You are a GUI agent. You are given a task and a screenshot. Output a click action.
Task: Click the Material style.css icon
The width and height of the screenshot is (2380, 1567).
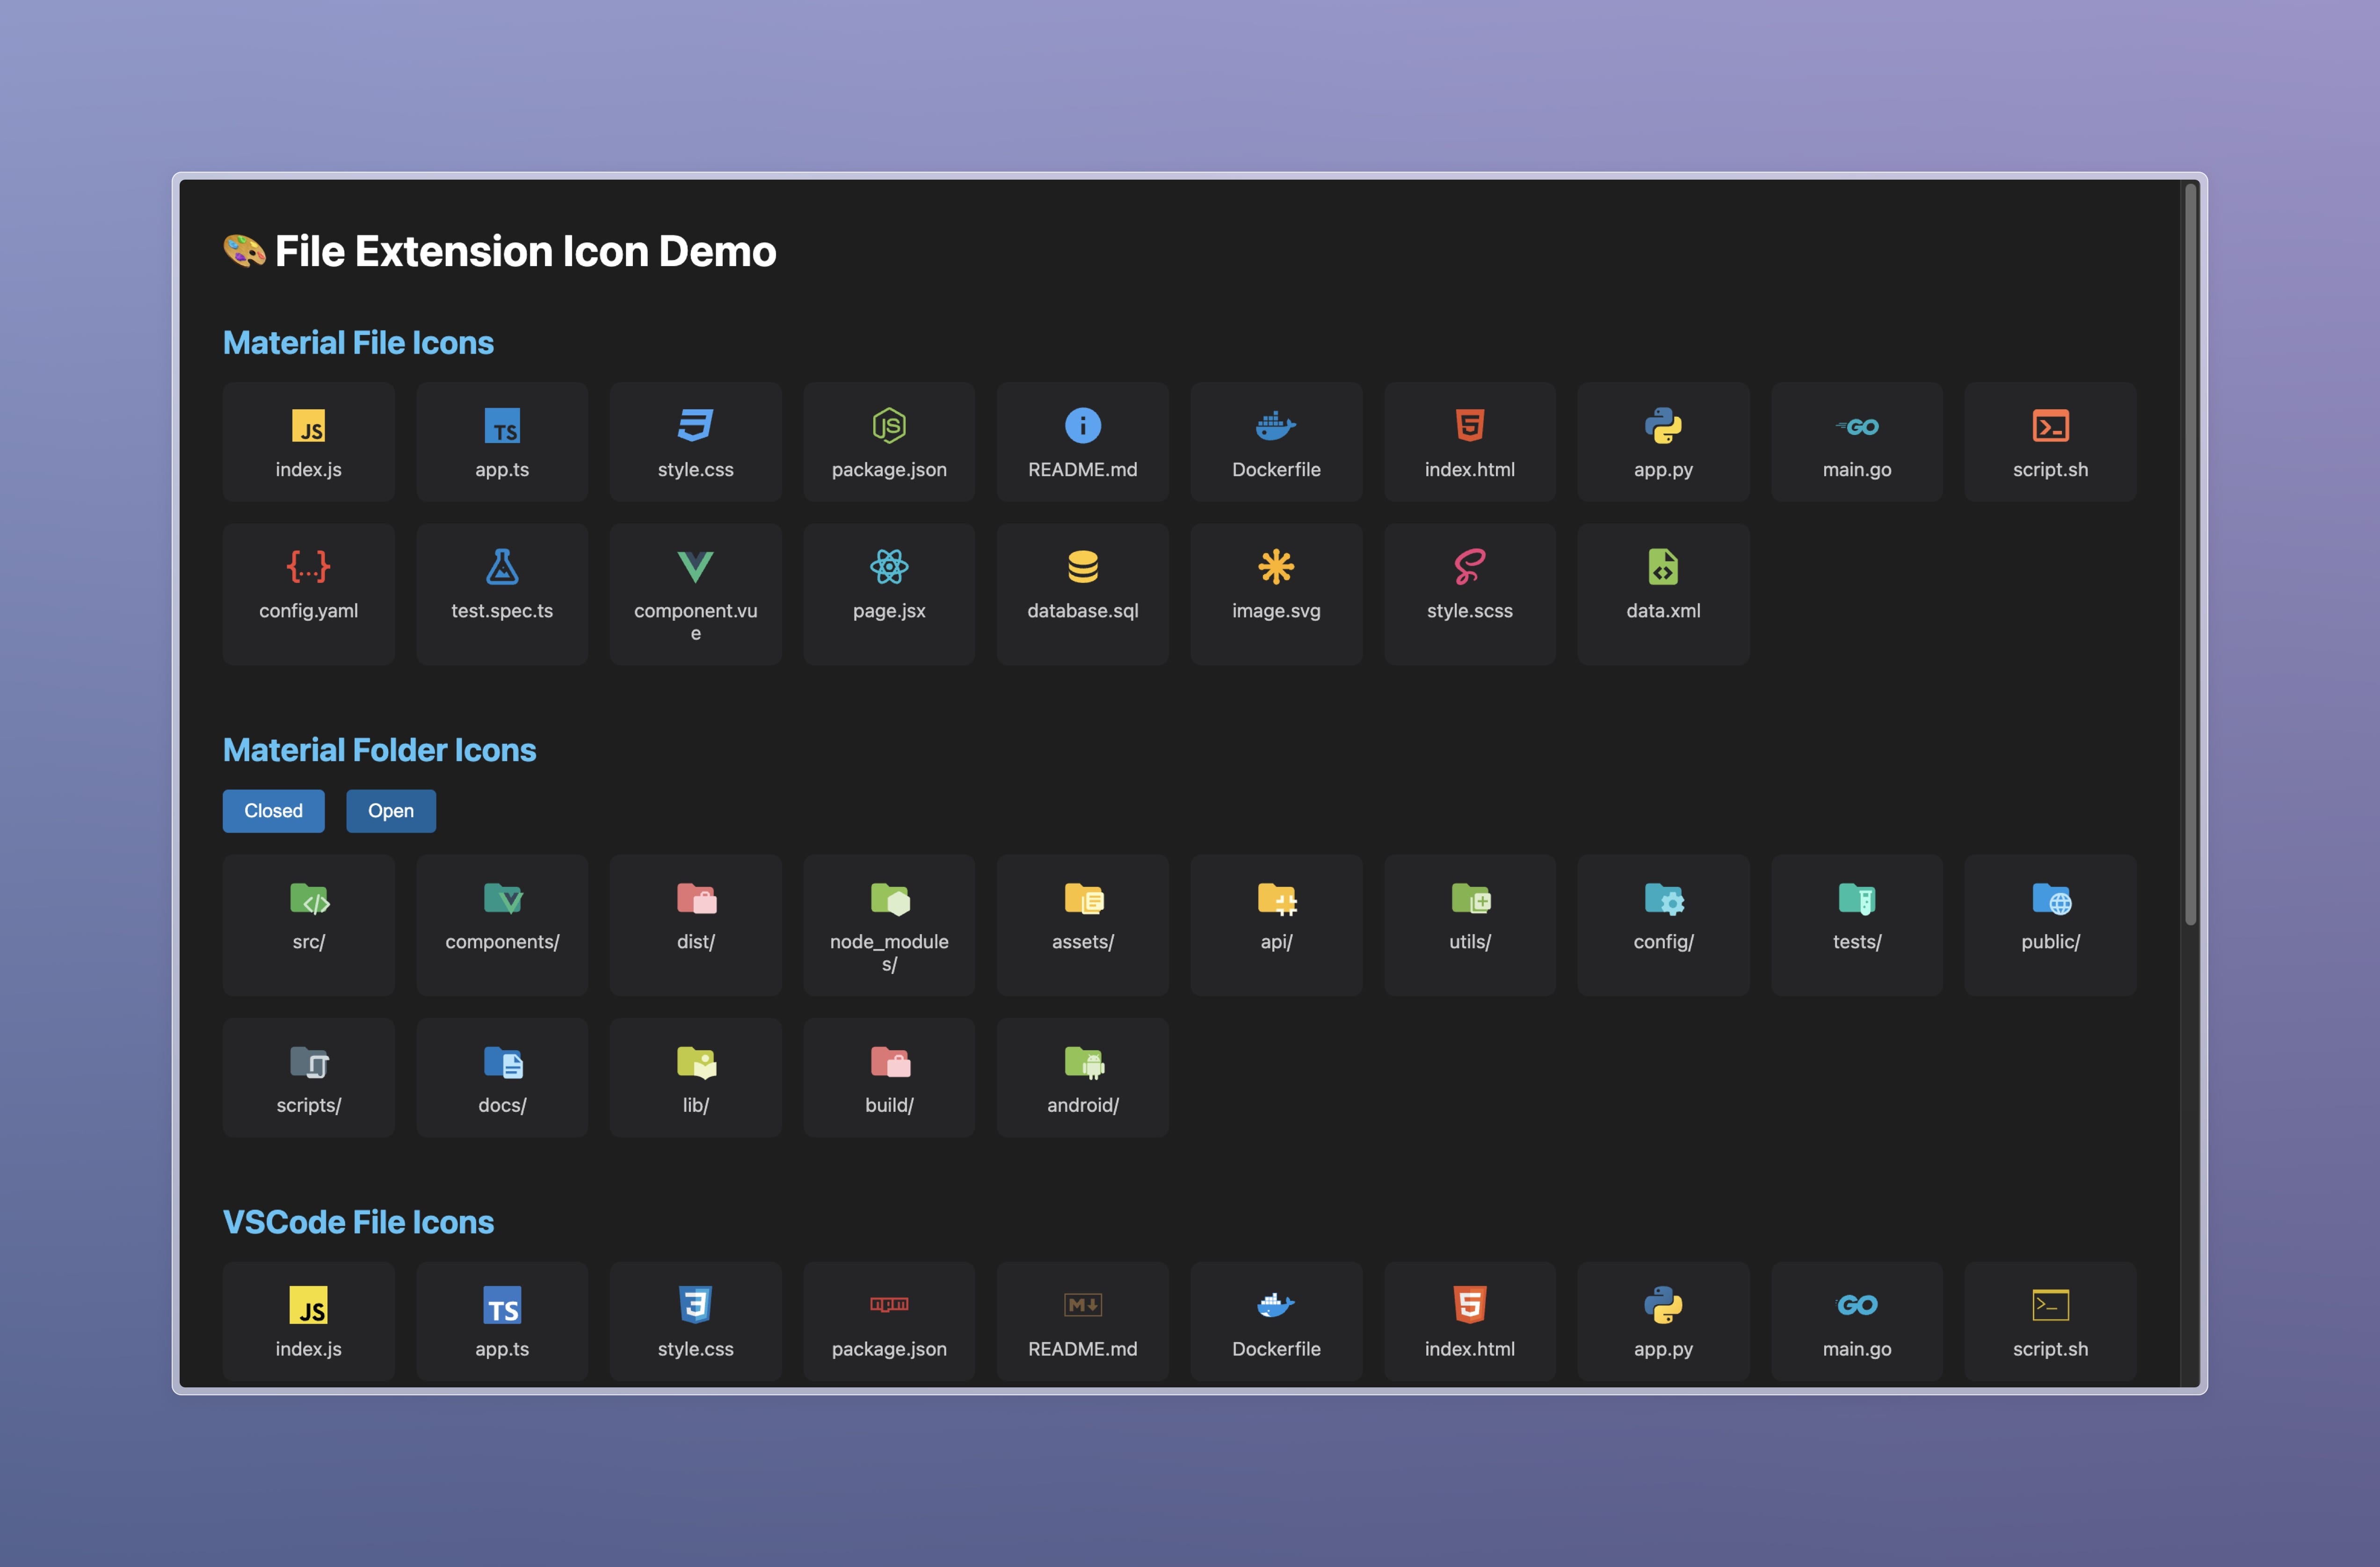695,426
